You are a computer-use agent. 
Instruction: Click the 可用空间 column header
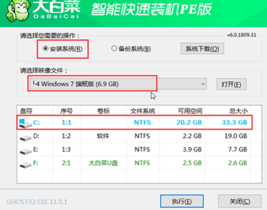point(190,111)
